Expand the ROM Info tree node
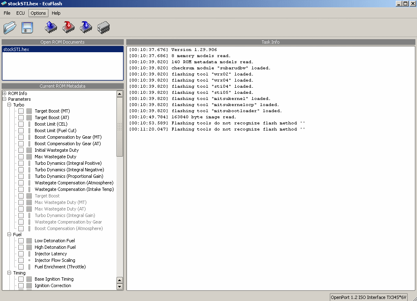The height and width of the screenshot is (301, 417). click(x=4, y=93)
